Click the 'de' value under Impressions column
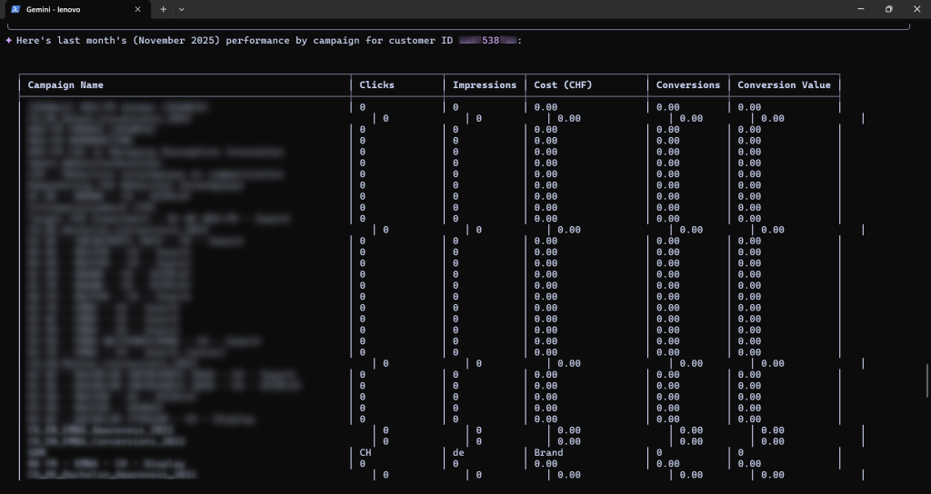This screenshot has width=931, height=494. pos(459,452)
